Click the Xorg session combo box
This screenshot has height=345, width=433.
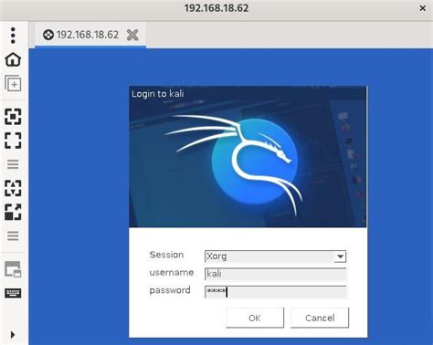tap(275, 256)
